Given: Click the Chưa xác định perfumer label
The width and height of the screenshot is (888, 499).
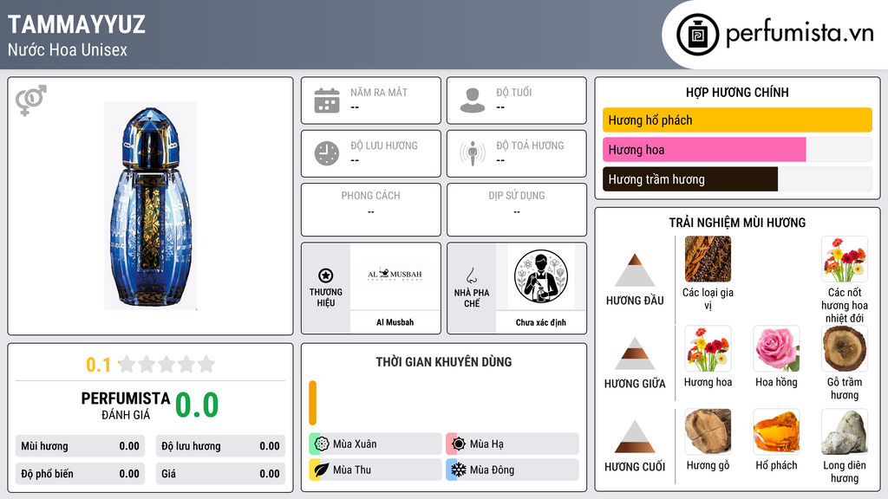Looking at the screenshot, I should (x=541, y=322).
